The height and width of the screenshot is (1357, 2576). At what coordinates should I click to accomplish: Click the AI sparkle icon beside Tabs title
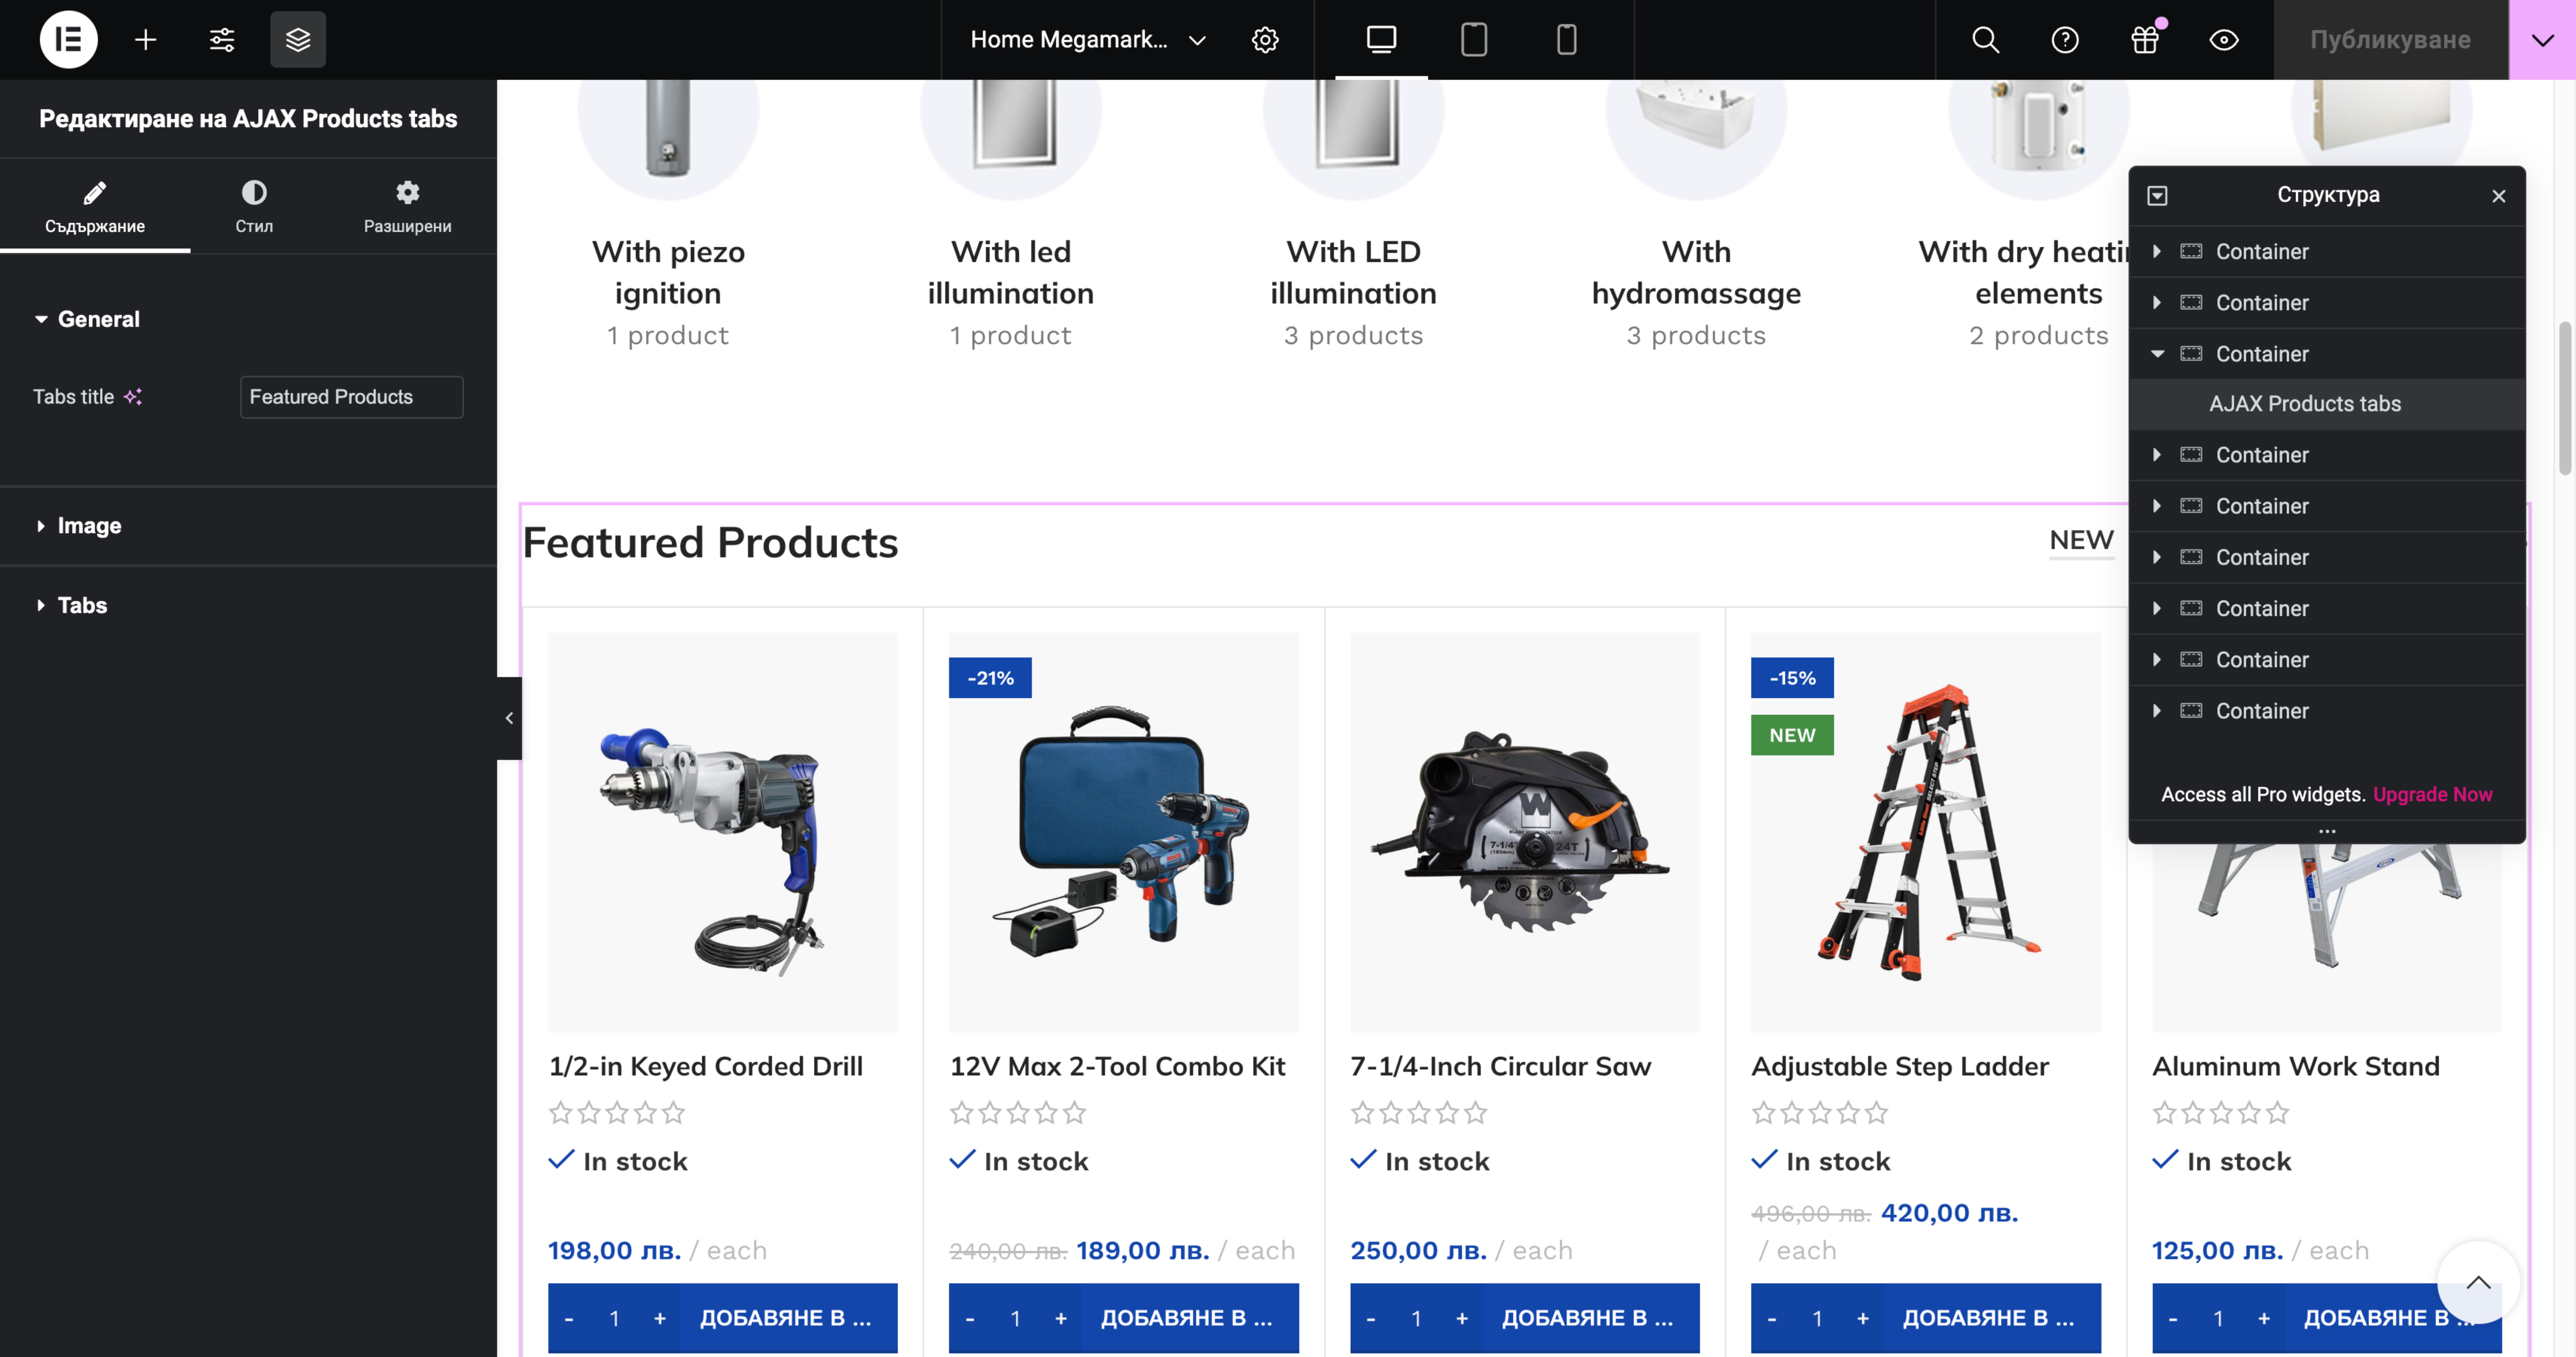[x=133, y=397]
